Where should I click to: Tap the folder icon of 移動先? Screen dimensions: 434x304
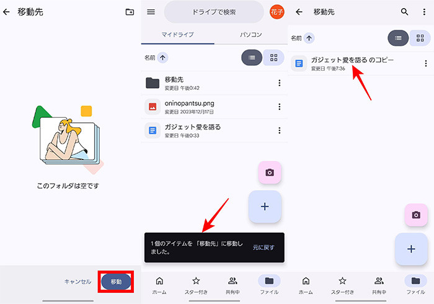153,83
